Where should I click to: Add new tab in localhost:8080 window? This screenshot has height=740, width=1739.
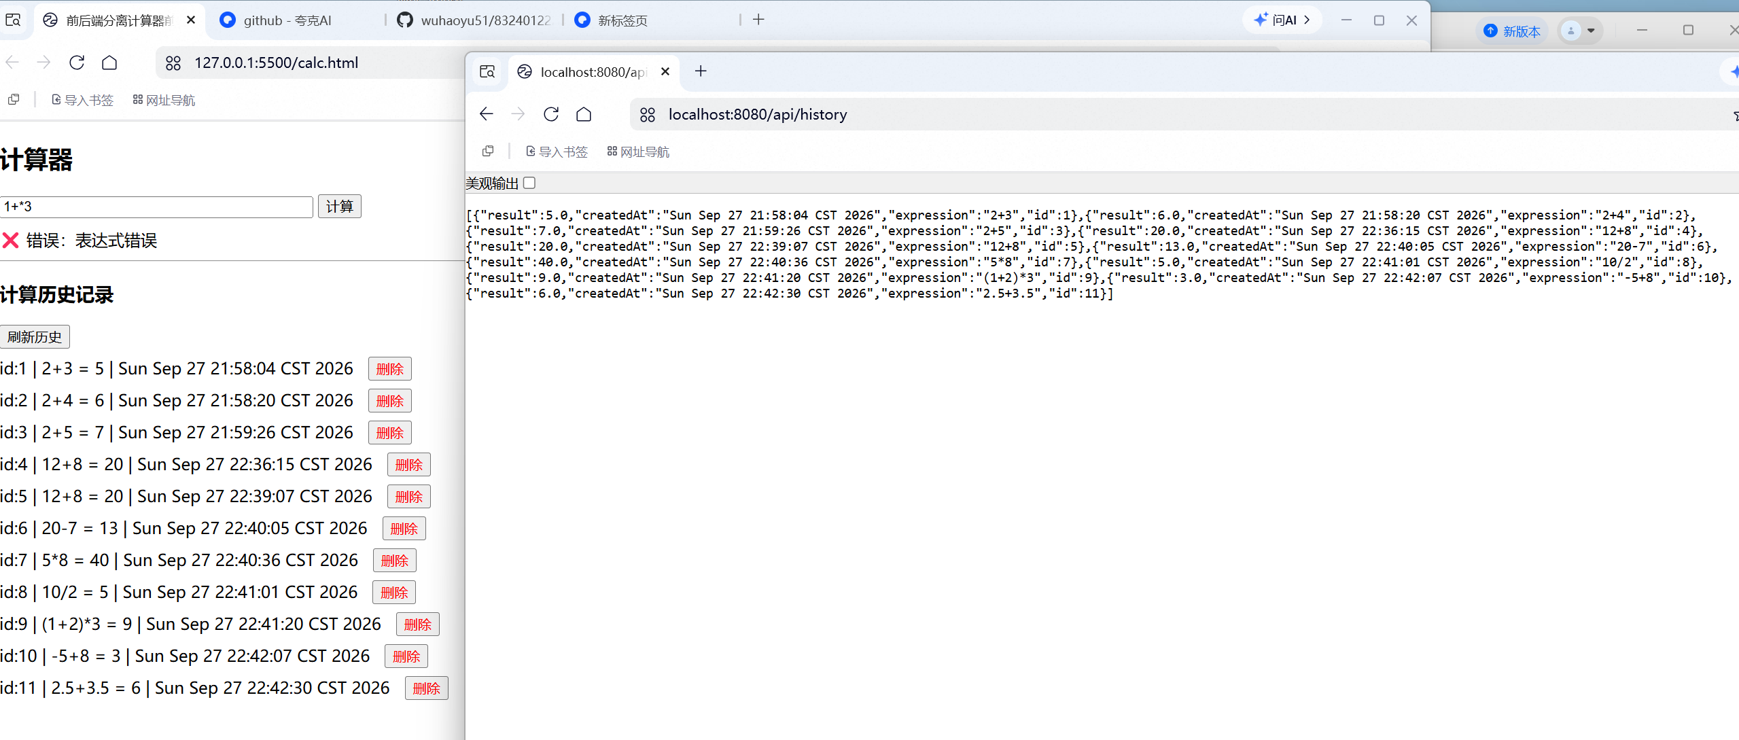[x=701, y=71]
